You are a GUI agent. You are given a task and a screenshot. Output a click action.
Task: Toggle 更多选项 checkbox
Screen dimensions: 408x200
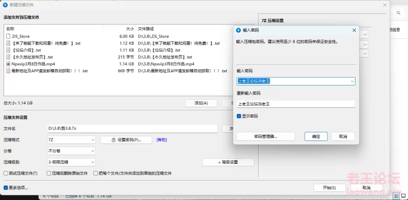pos(6,188)
